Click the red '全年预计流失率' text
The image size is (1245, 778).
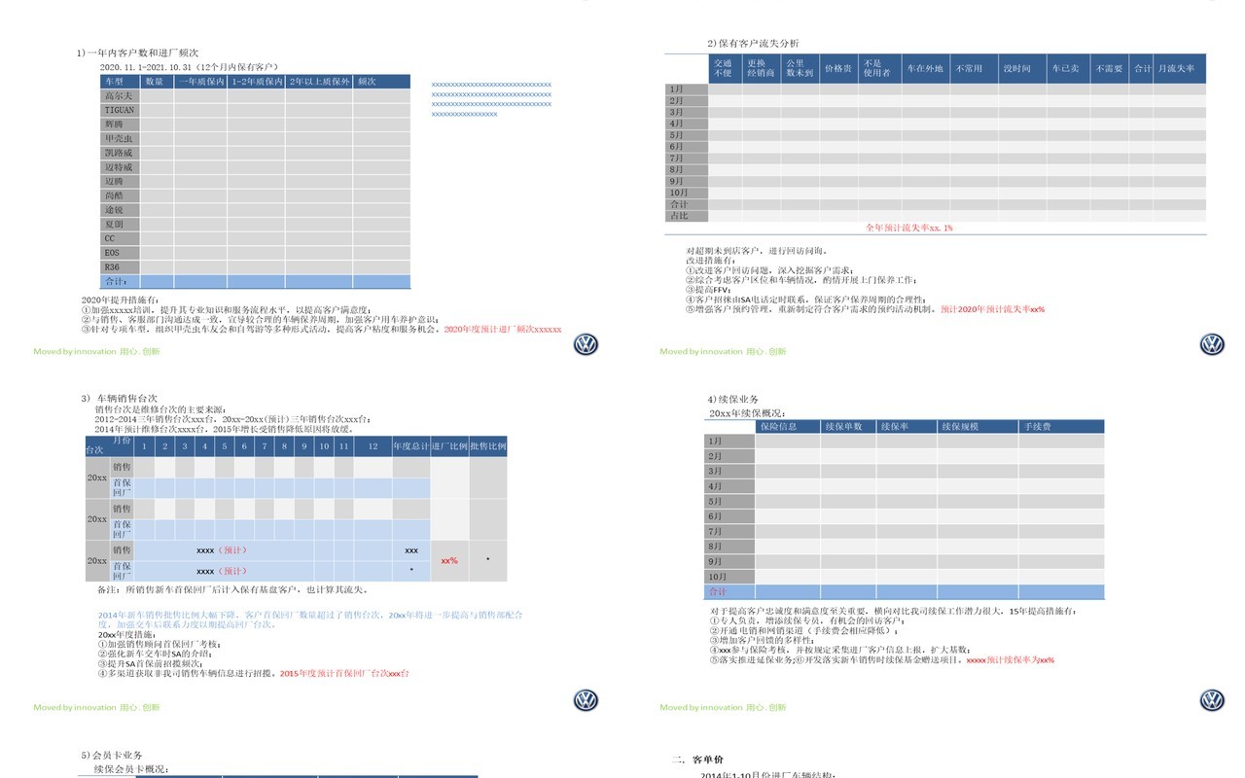click(909, 228)
